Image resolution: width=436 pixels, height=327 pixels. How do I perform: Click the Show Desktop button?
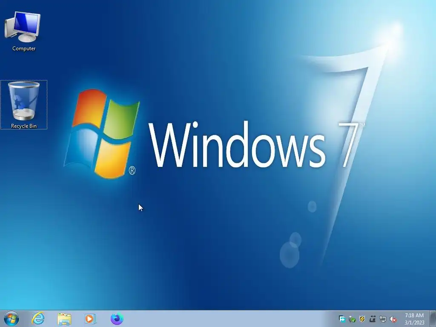[x=433, y=318]
